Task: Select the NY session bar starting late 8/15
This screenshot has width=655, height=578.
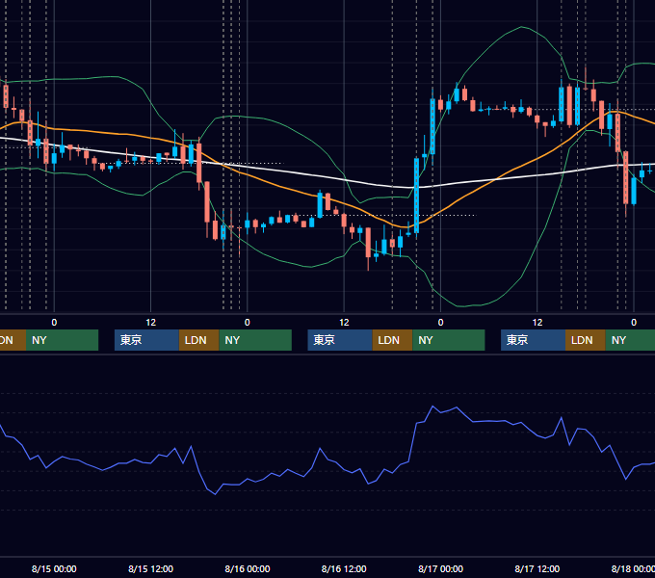Action: (x=255, y=340)
